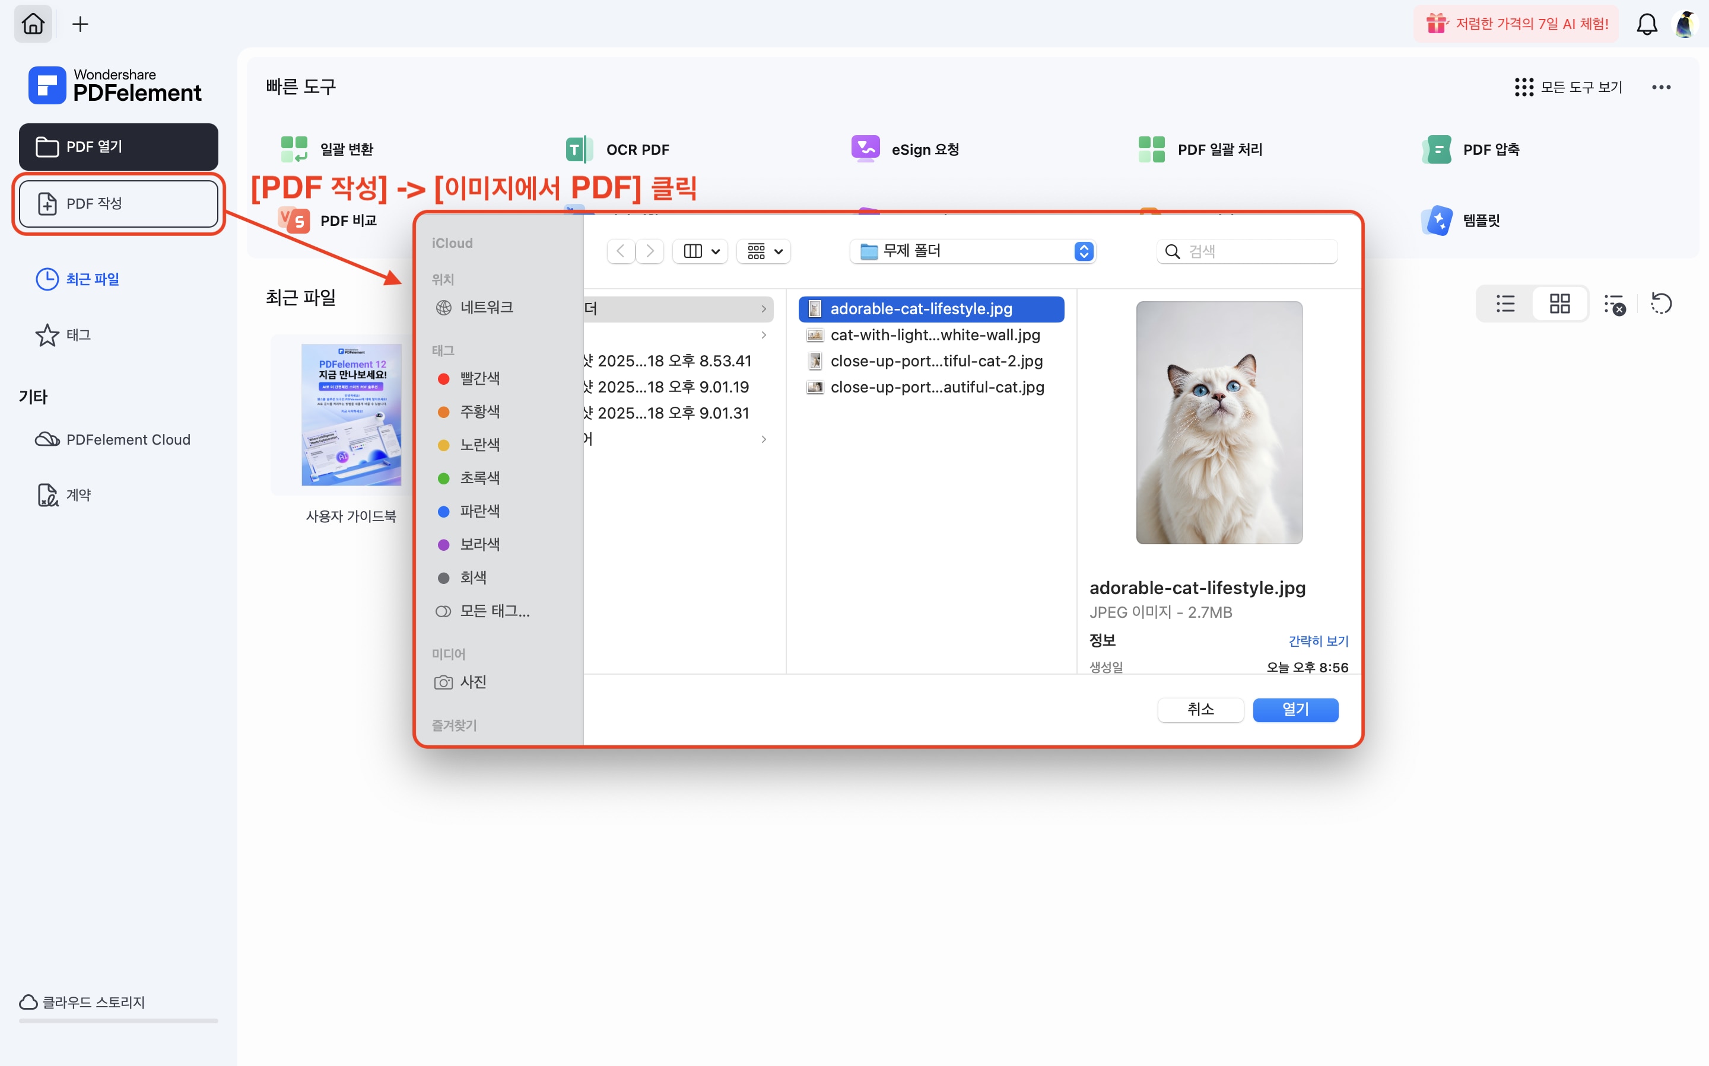The width and height of the screenshot is (1709, 1066).
Task: Open the Templates icon
Action: [x=1437, y=221]
